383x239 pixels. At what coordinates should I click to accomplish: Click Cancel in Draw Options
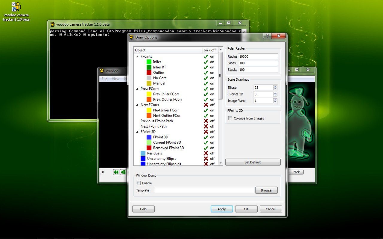pos(271,209)
